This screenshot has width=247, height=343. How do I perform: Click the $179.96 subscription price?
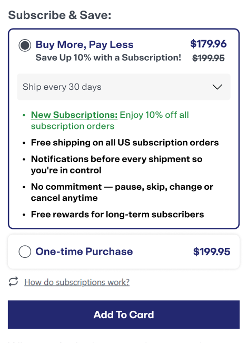point(209,44)
